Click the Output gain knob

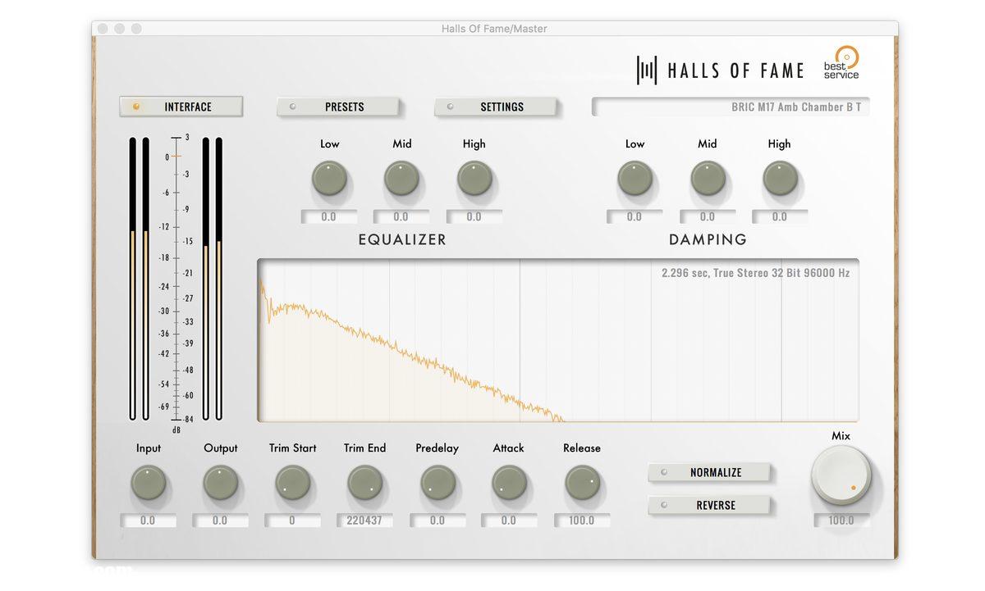pyautogui.click(x=220, y=483)
